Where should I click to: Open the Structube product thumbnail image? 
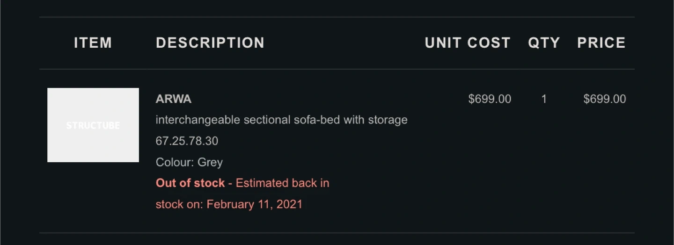[x=93, y=125]
